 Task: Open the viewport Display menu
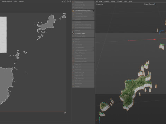point(113,1)
